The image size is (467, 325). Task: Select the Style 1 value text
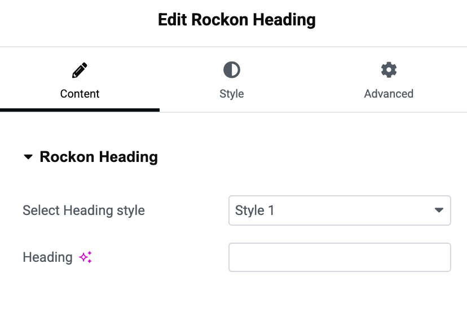coord(254,210)
